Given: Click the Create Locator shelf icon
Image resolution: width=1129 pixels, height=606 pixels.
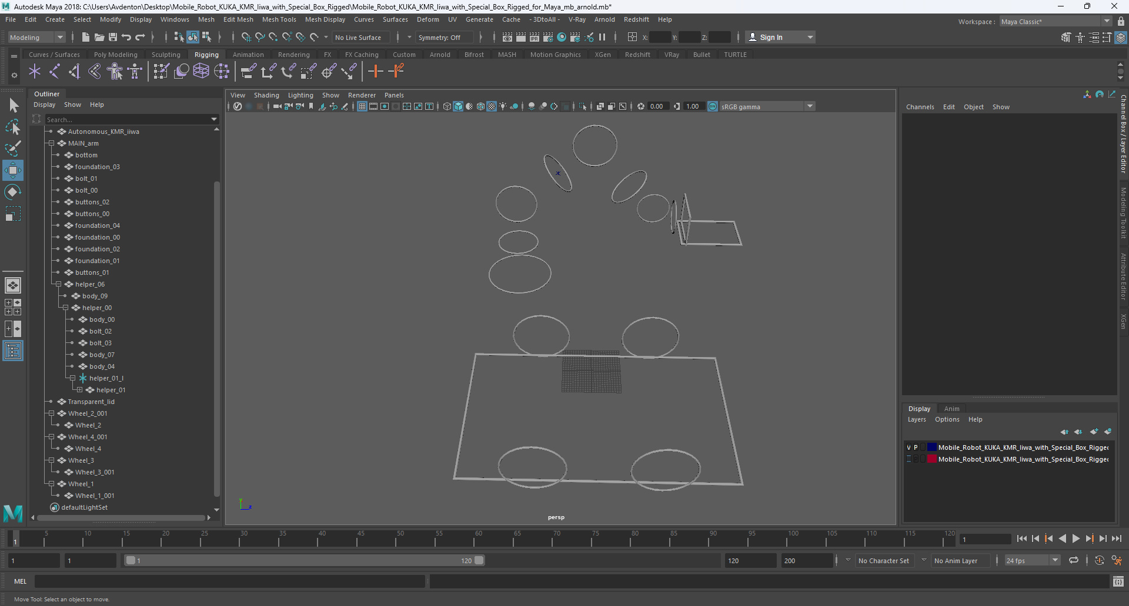Looking at the screenshot, I should [35, 72].
